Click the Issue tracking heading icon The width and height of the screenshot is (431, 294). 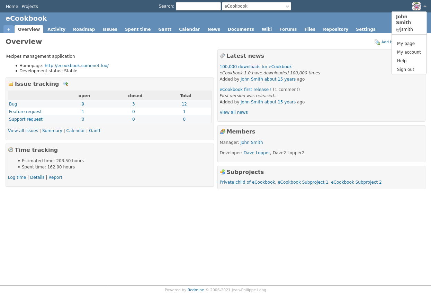[x=11, y=84]
